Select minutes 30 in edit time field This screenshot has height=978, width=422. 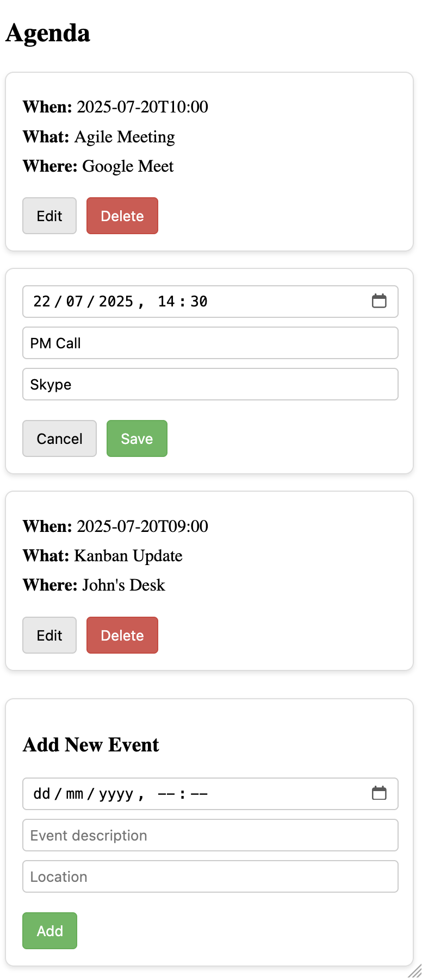pyautogui.click(x=199, y=302)
